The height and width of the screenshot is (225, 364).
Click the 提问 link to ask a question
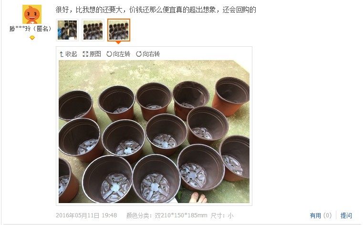click(346, 215)
